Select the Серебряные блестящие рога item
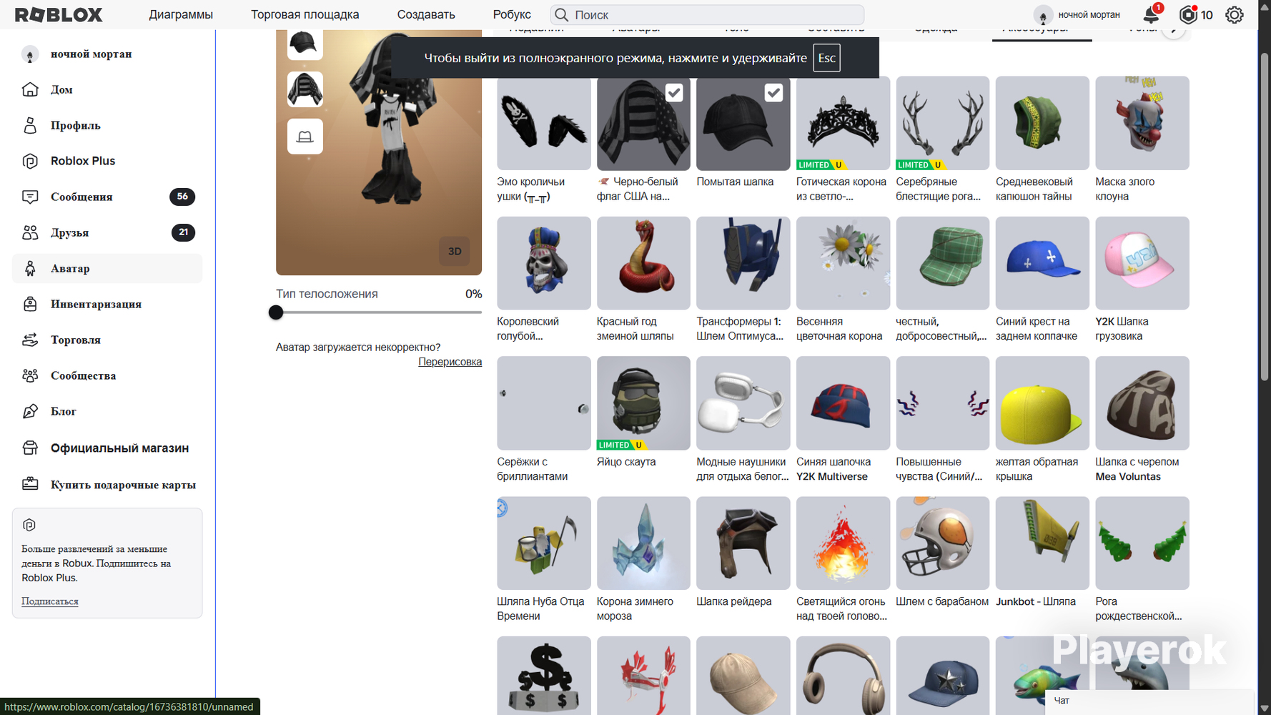 point(943,123)
